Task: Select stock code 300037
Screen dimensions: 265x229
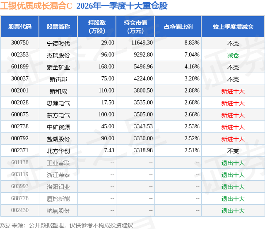Action: point(20,79)
